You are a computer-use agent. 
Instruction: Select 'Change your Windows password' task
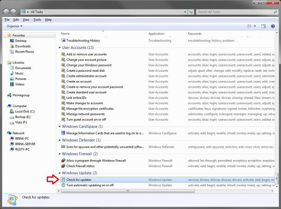pos(89,65)
